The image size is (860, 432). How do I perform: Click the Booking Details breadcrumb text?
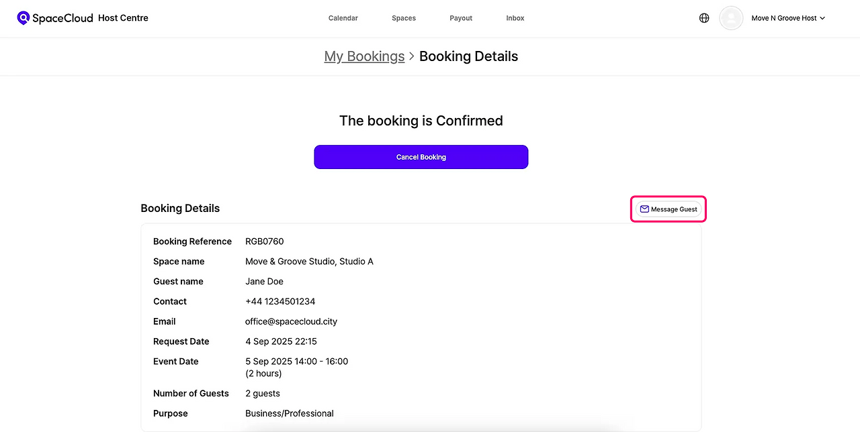coord(468,56)
